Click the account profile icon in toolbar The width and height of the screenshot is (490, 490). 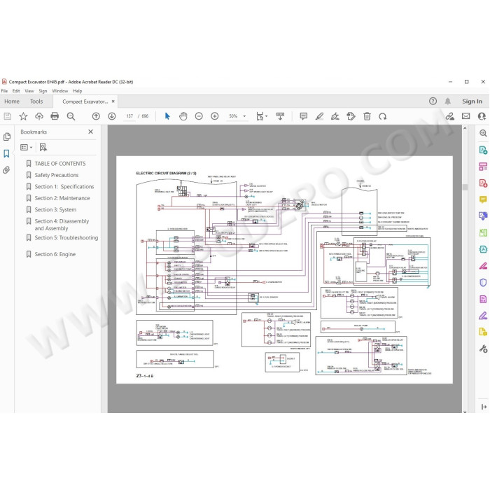point(482,116)
